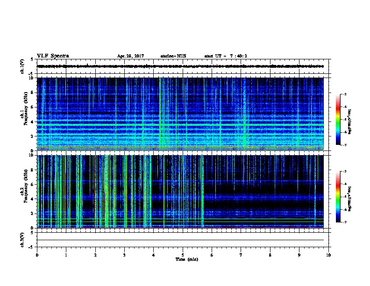Click the bright broadband burst ending near 5.7 min in ch.2
Image resolution: width=370 pixels, height=286 pixels.
point(202,192)
